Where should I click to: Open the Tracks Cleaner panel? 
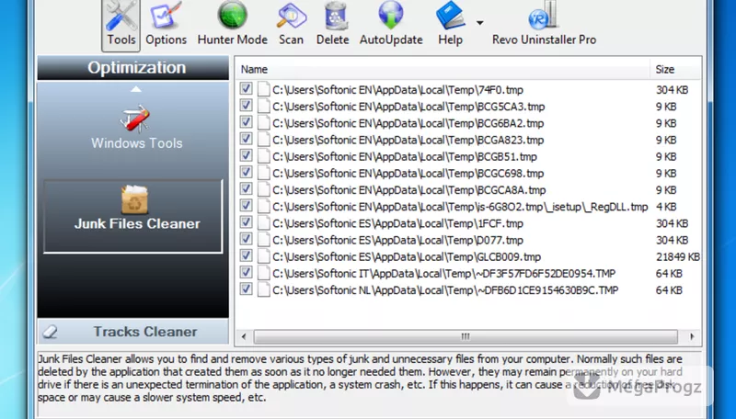coord(133,332)
